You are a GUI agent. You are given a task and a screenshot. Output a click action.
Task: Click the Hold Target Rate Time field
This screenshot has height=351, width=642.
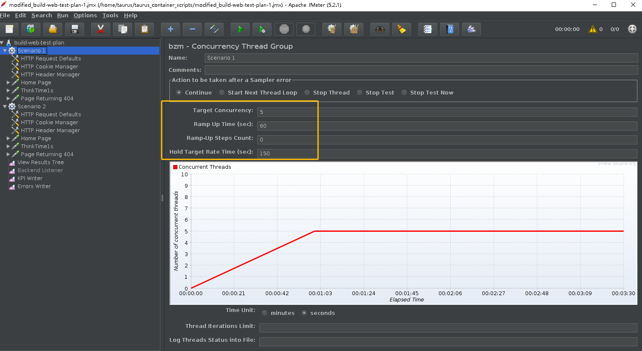447,153
